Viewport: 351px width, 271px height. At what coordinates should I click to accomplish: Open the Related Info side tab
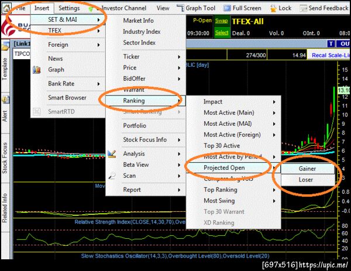(5, 208)
